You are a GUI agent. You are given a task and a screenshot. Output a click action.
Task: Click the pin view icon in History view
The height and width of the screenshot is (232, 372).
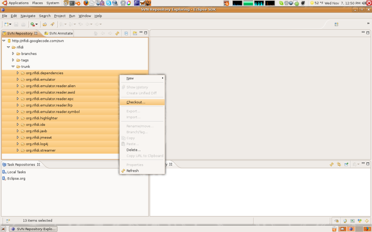pos(346,164)
